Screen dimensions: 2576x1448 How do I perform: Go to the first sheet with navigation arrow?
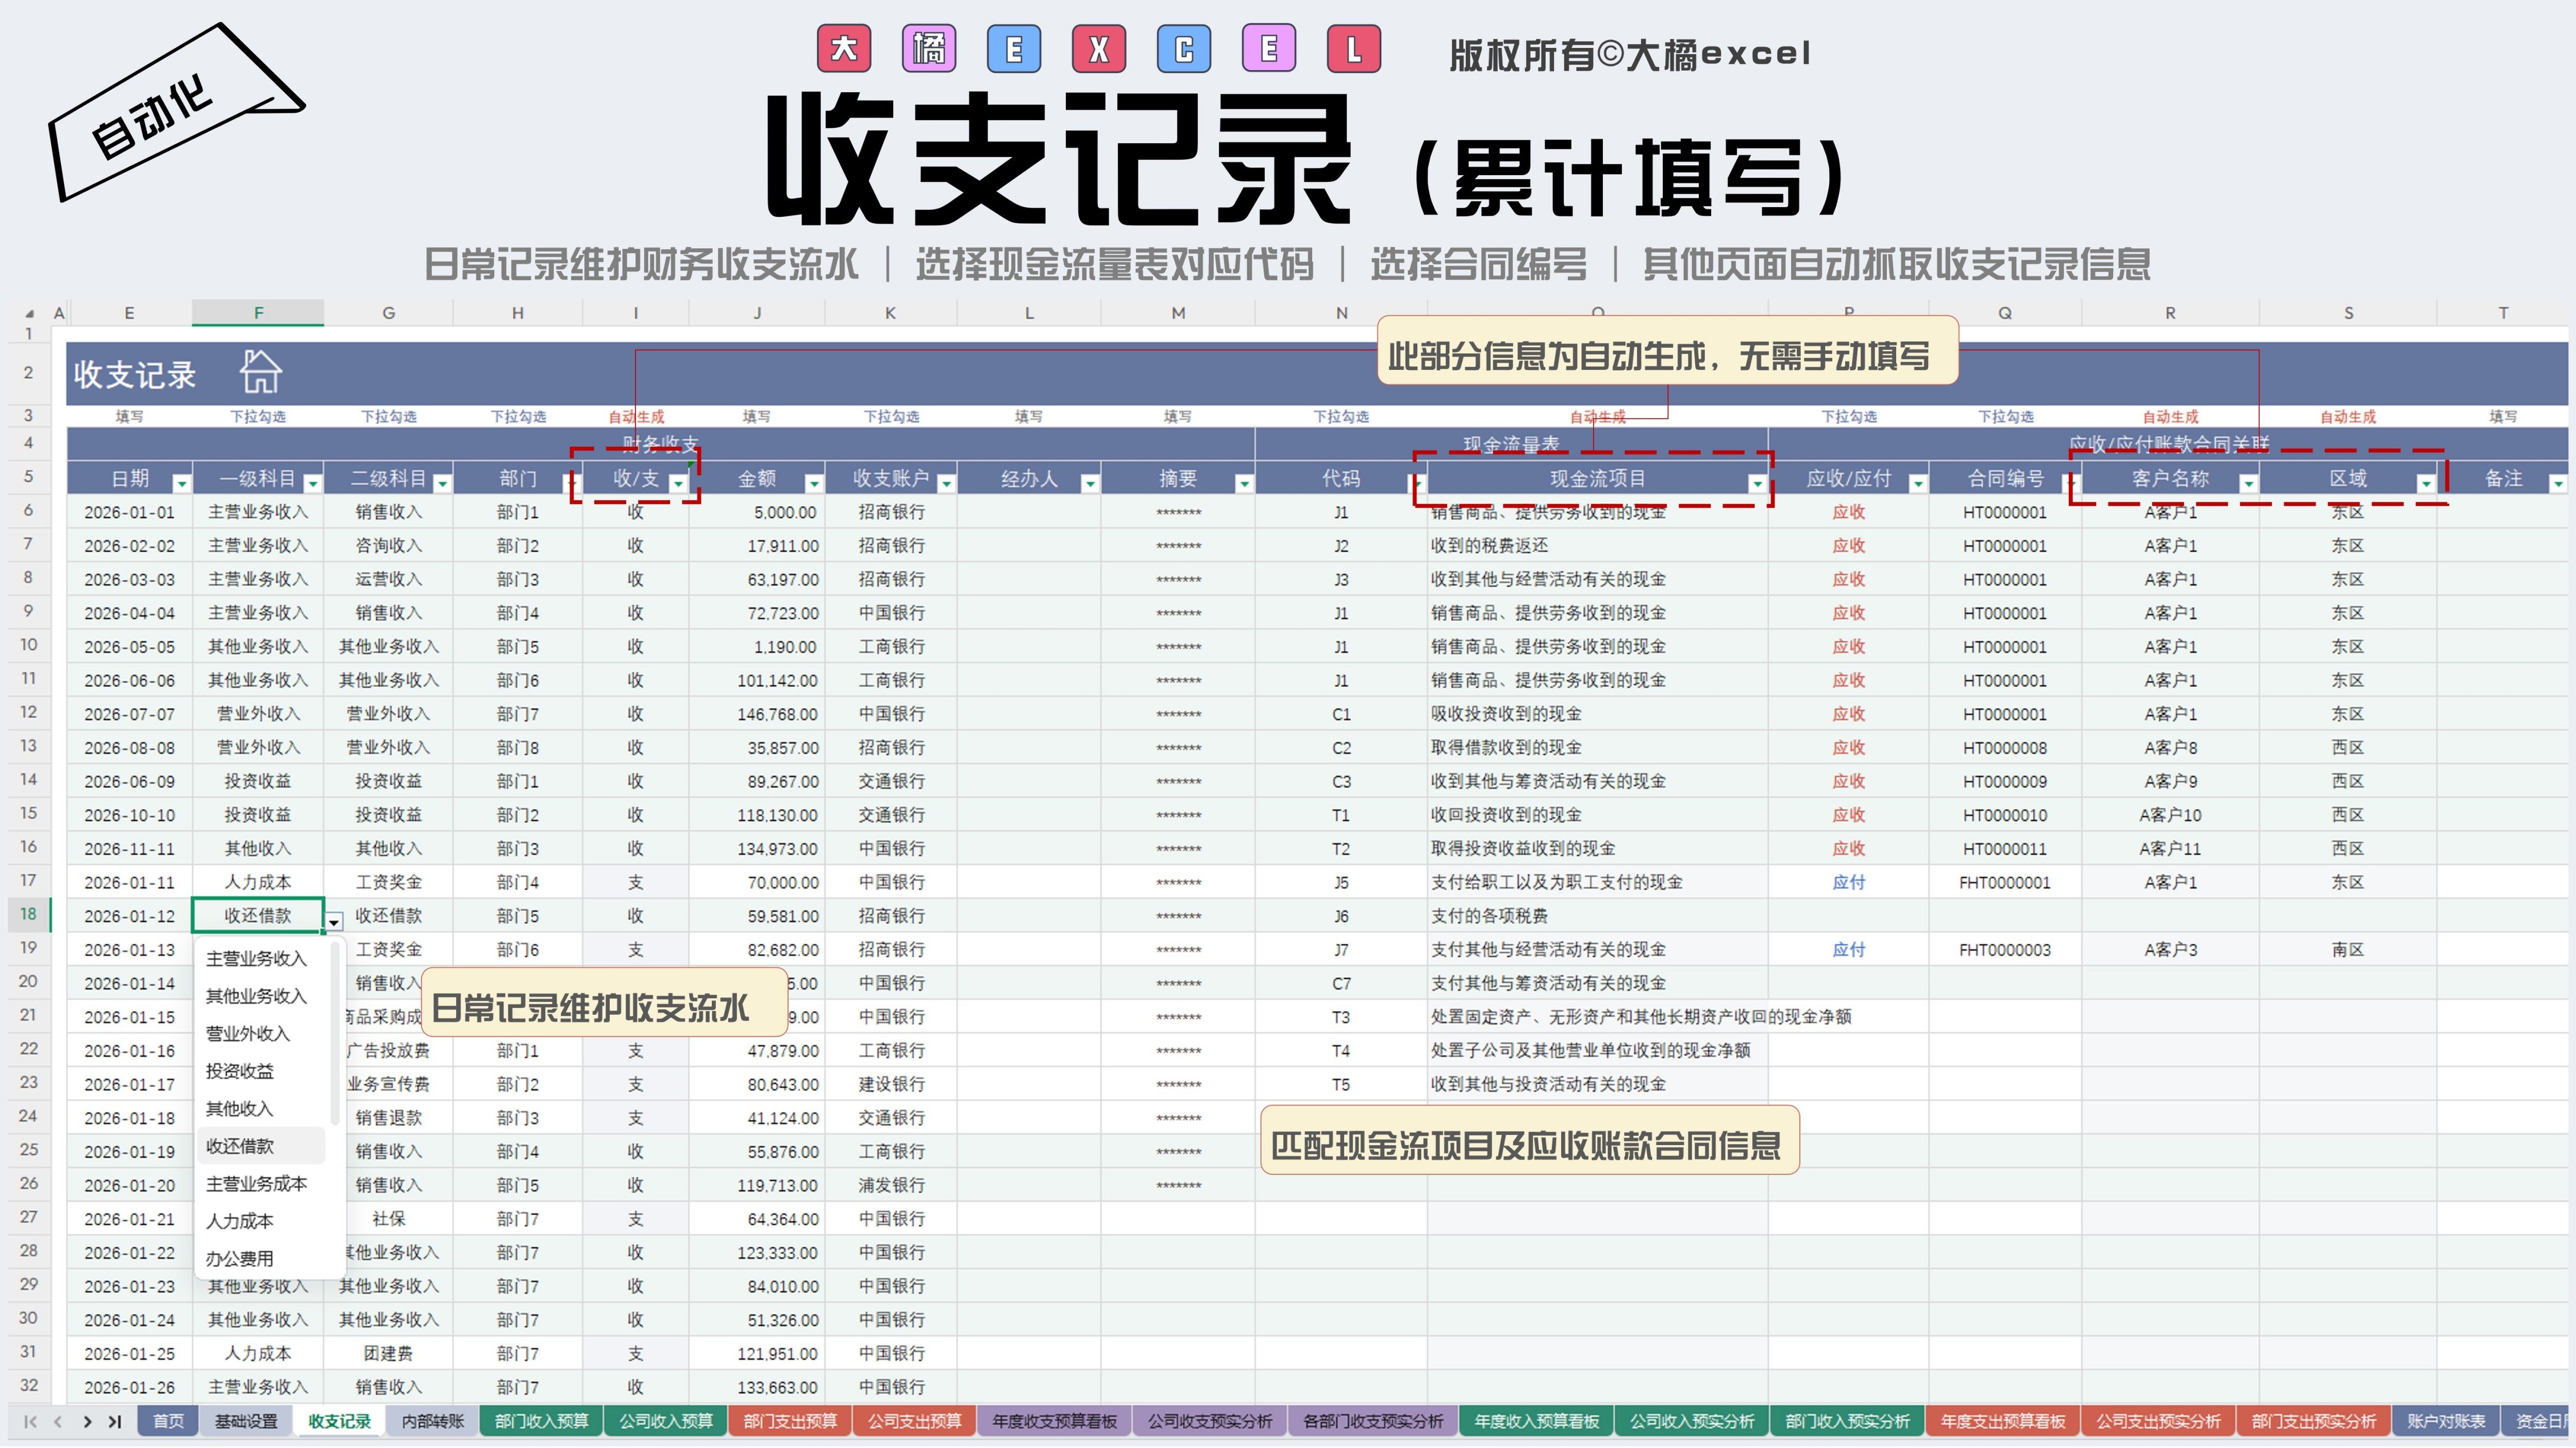tap(30, 1421)
